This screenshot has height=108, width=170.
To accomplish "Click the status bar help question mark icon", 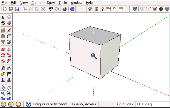I will [28, 104].
